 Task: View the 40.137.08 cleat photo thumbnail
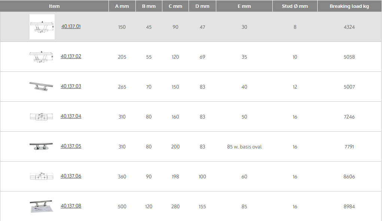[41, 206]
